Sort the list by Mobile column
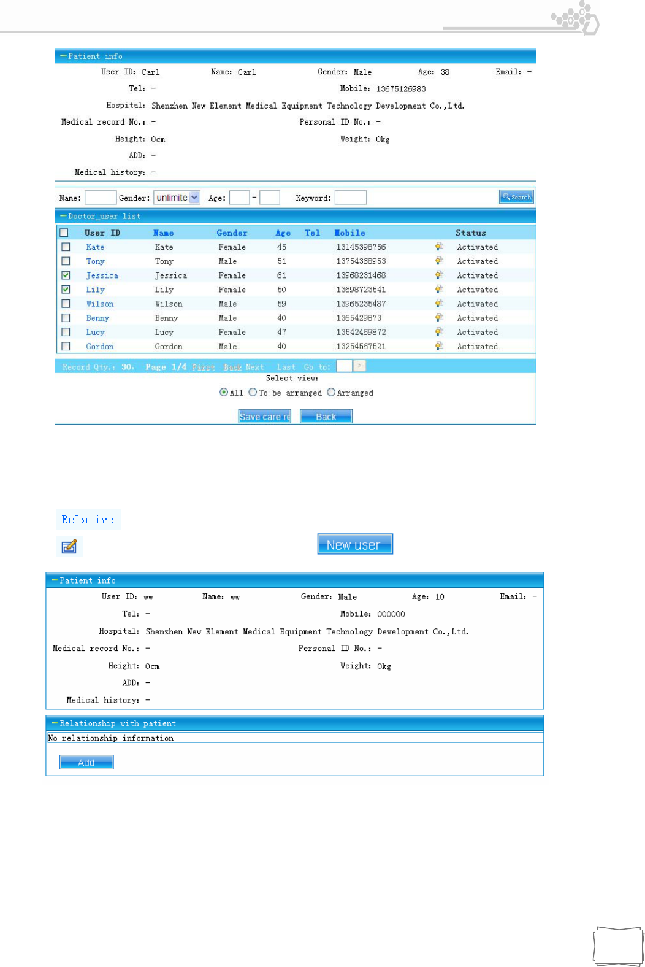Viewport: 645px width, 967px height. click(349, 233)
